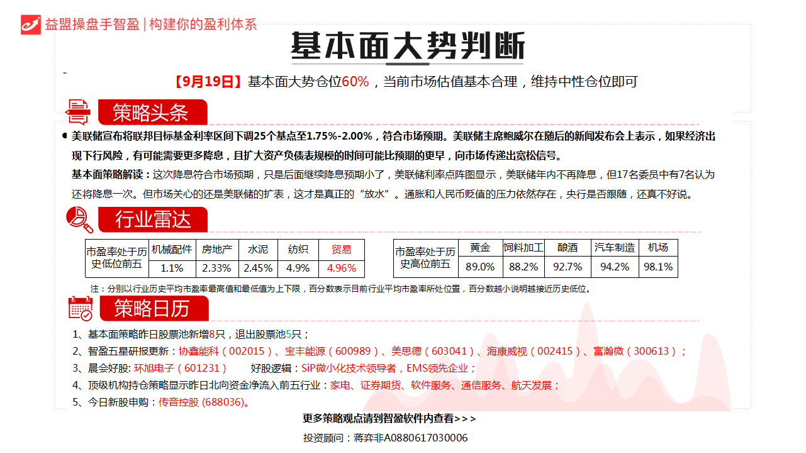This screenshot has width=806, height=454.
Task: Click the 基本面大势判断 page title
Action: (x=407, y=47)
